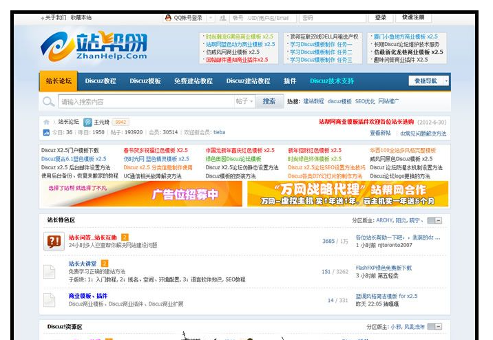Open 春节贺岁祝福红色模板 X2.5 link

[x=156, y=151]
